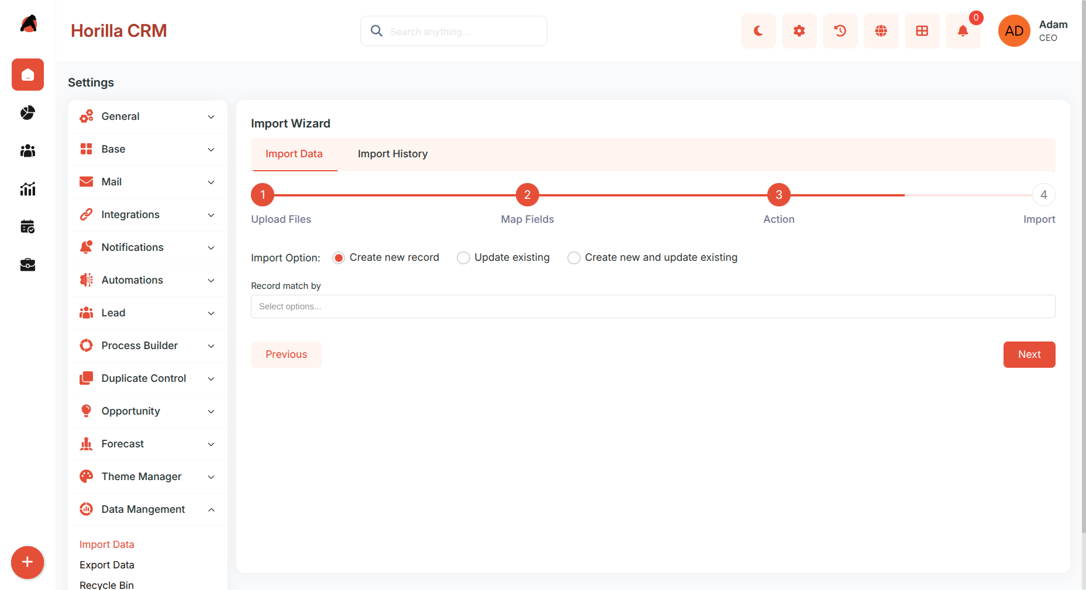The width and height of the screenshot is (1086, 590).
Task: Switch to Import History tab
Action: pyautogui.click(x=392, y=154)
